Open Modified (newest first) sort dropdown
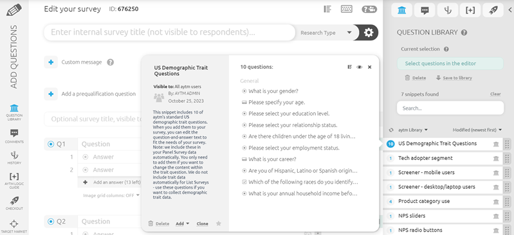 point(477,130)
